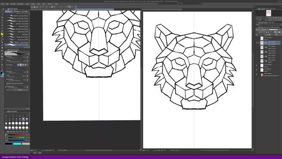Viewport: 282px width, 159px height.
Task: Click the yellow highlighted Pencil tool
Action: pos(2,34)
